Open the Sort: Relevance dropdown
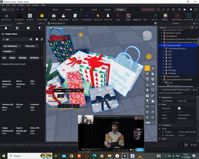 (x=12, y=46)
